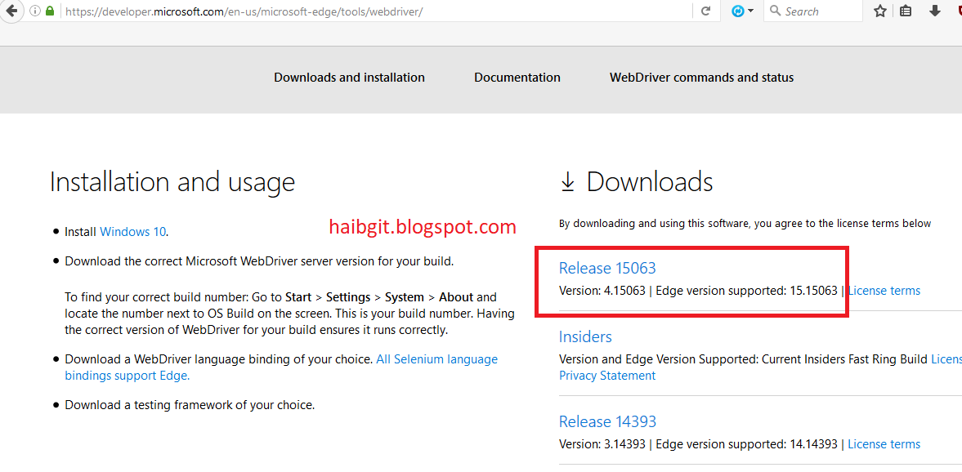The image size is (962, 472).
Task: Open the Downloads and installation menu
Action: [x=349, y=77]
